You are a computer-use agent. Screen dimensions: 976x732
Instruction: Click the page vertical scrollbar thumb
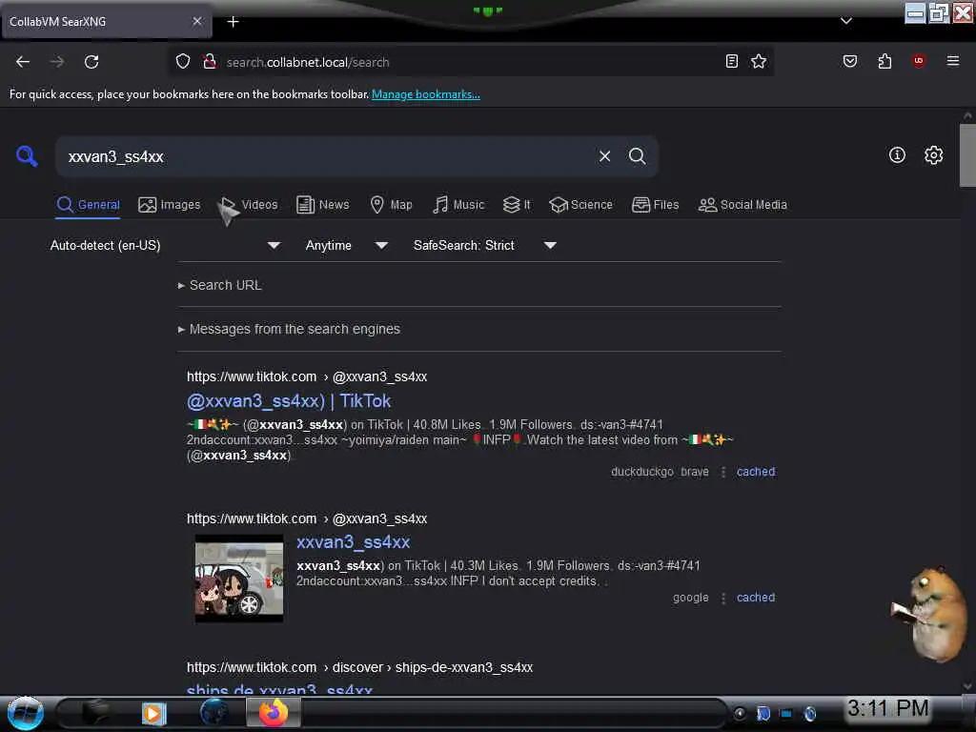point(967,155)
